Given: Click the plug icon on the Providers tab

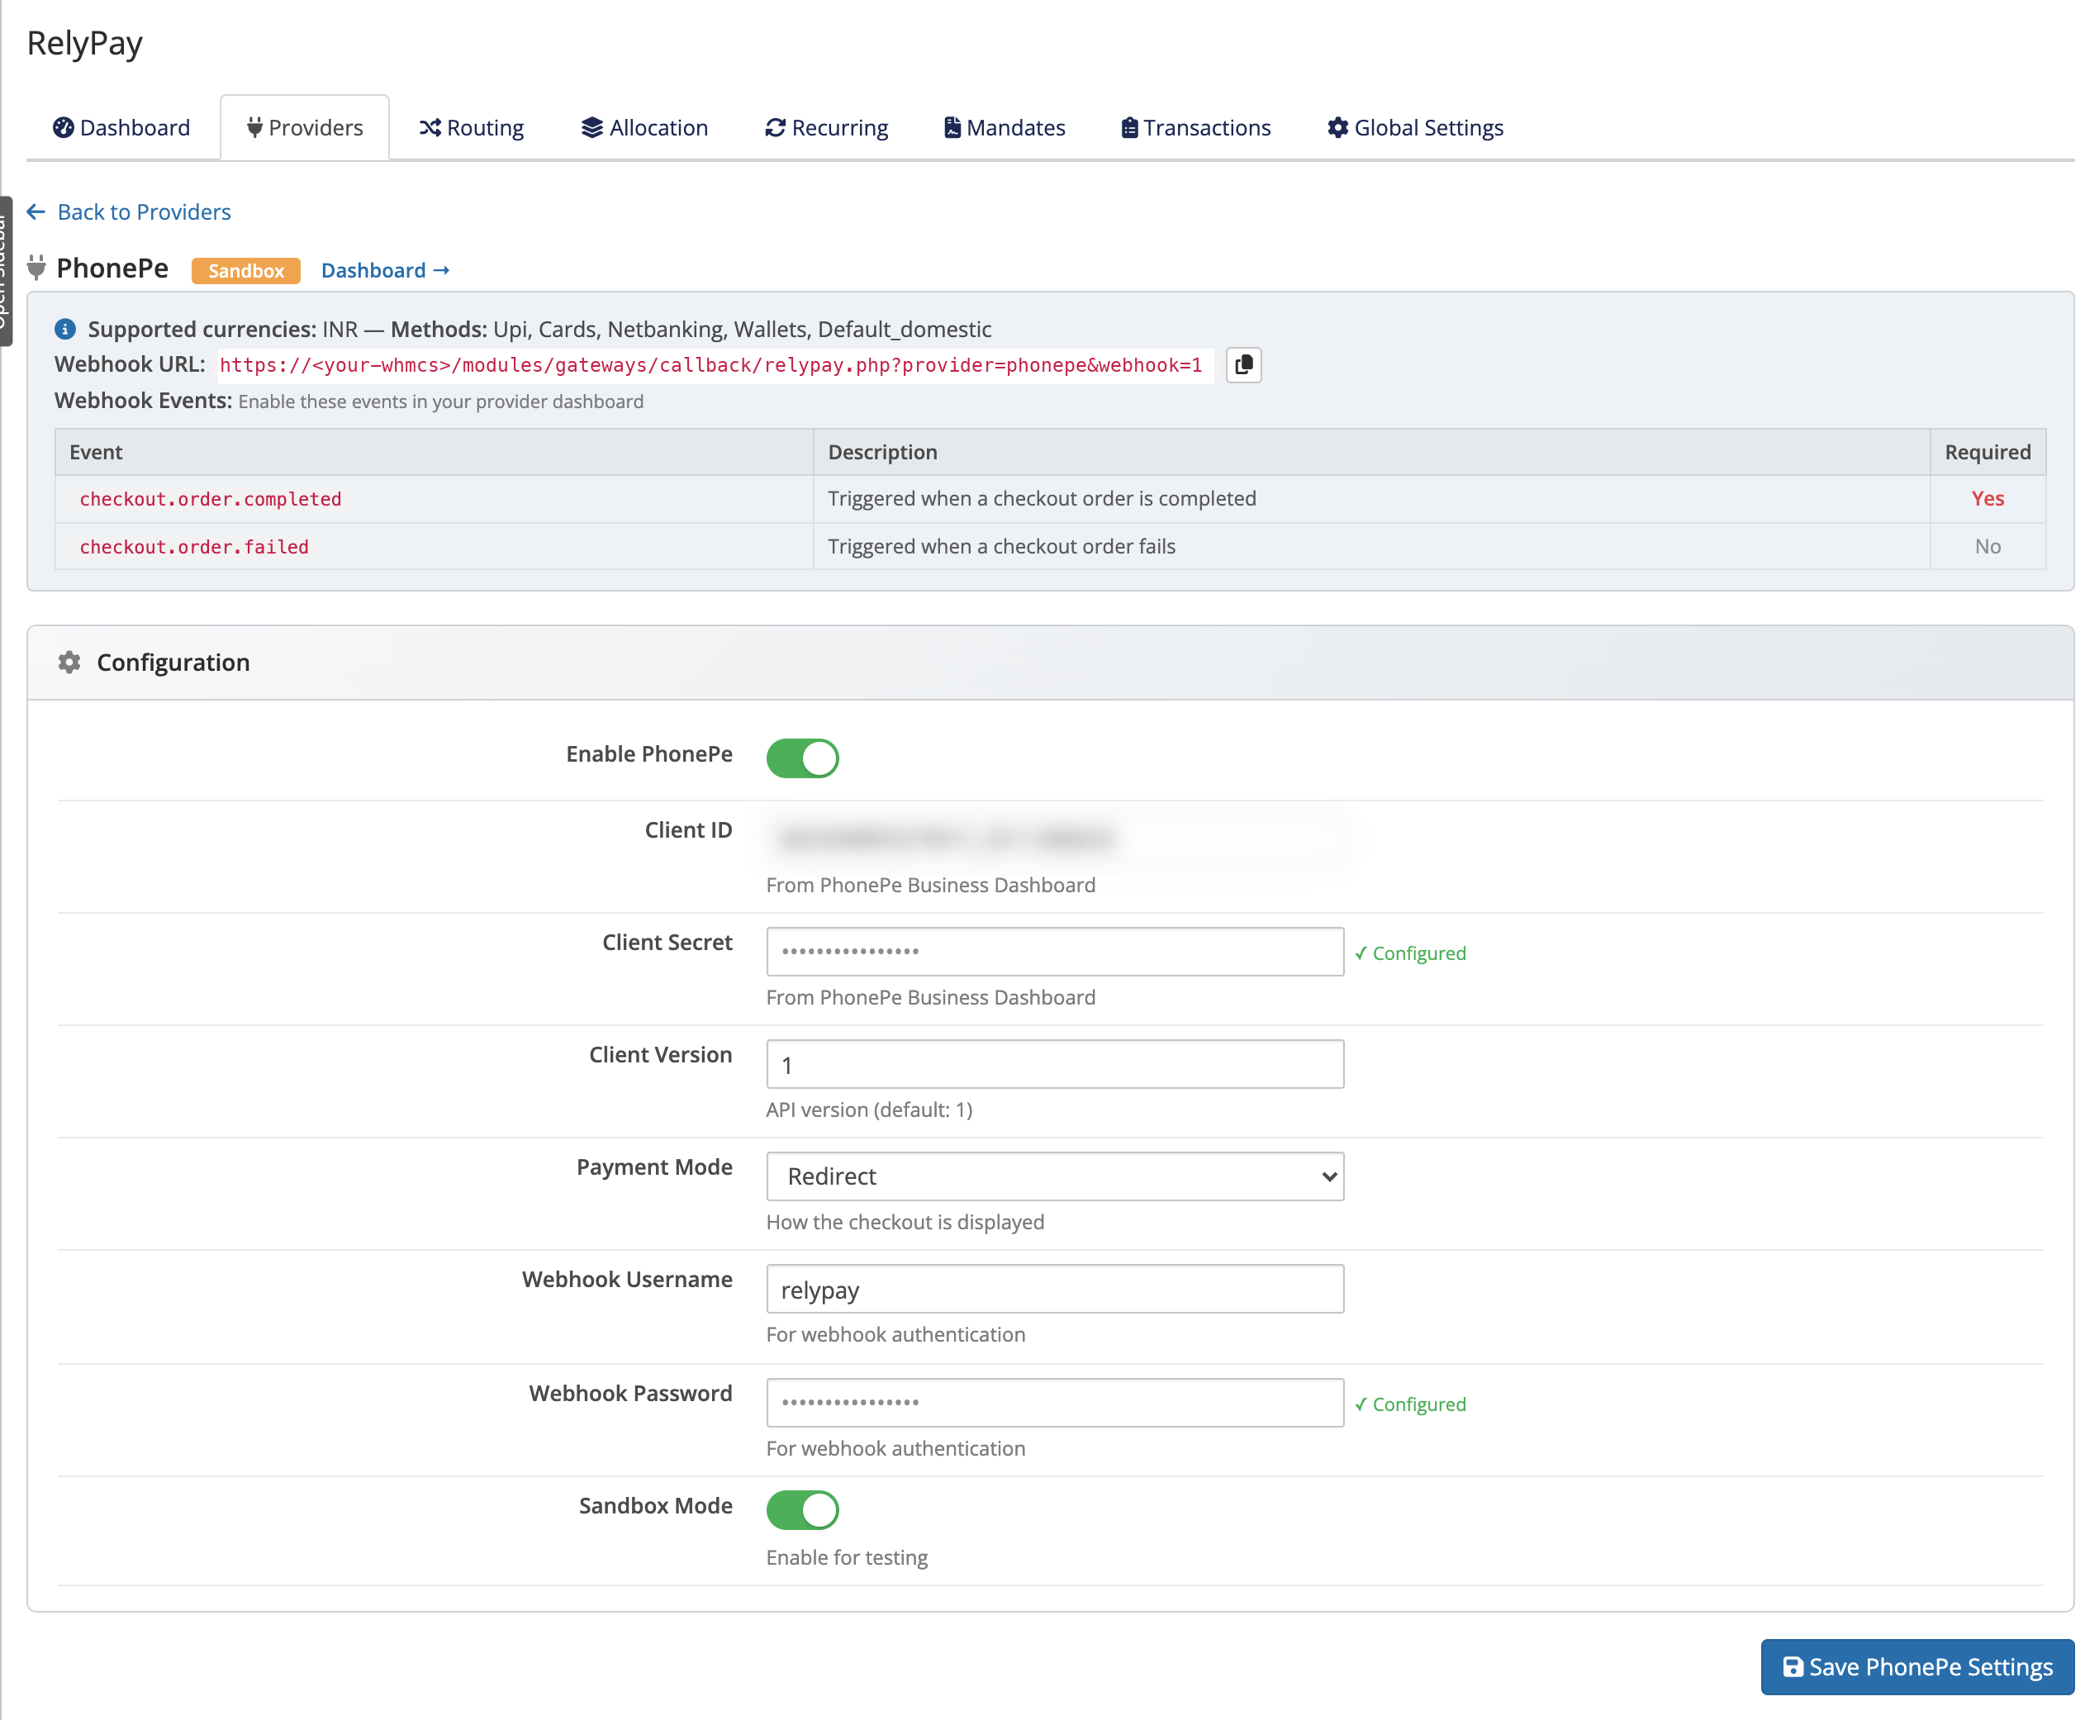Looking at the screenshot, I should [x=254, y=128].
